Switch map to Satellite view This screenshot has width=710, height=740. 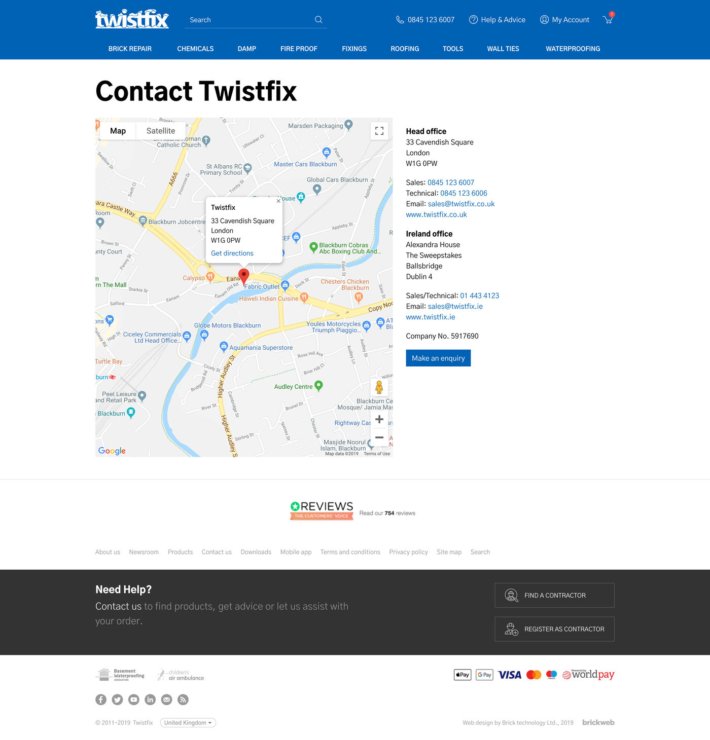(x=161, y=131)
